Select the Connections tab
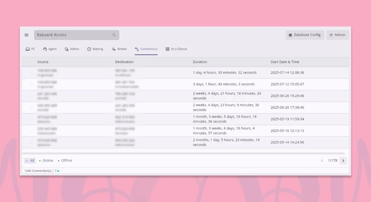The width and height of the screenshot is (371, 202). point(146,49)
